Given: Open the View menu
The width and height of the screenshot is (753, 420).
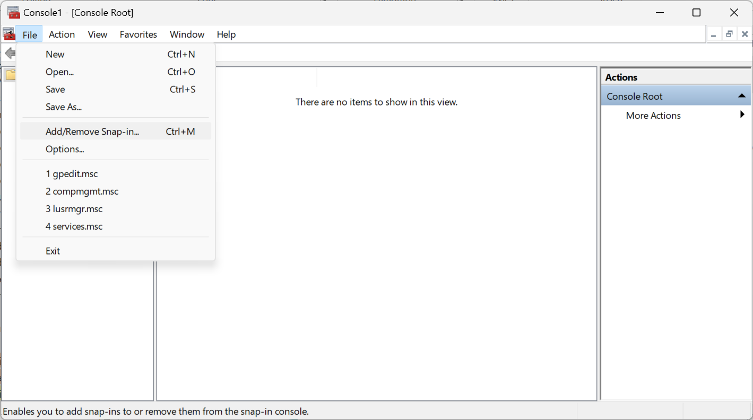Looking at the screenshot, I should point(98,34).
